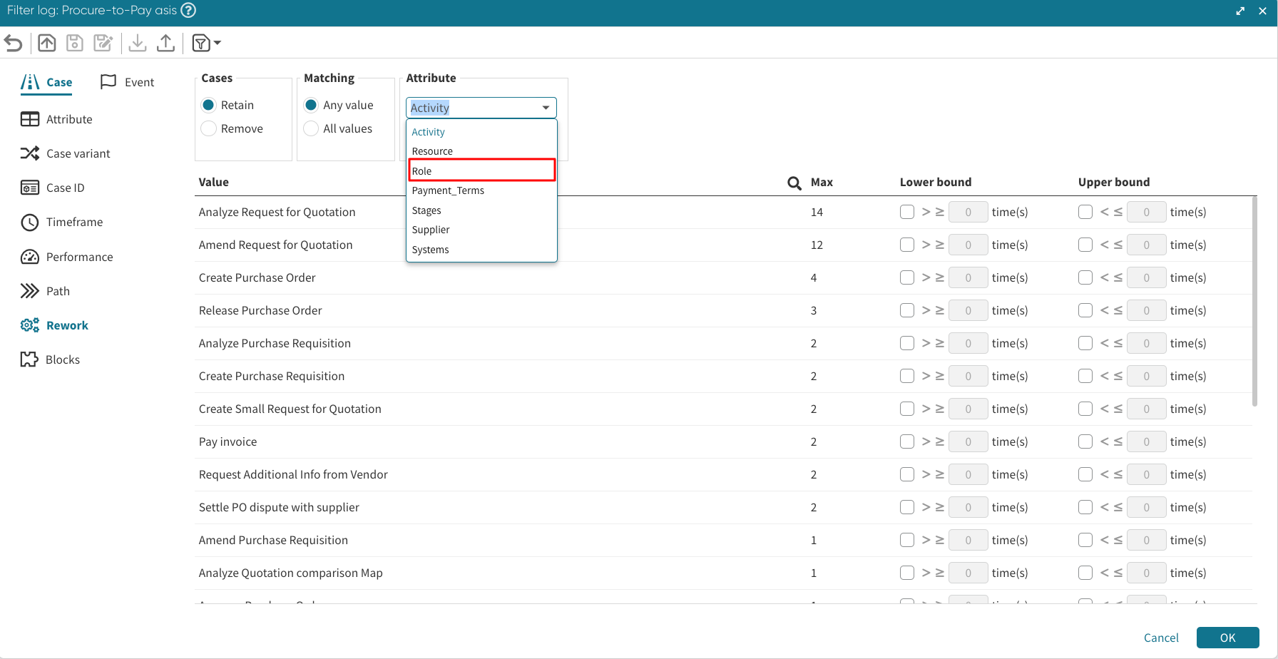Switch to the Event tab
Image resolution: width=1278 pixels, height=659 pixels.
point(128,82)
